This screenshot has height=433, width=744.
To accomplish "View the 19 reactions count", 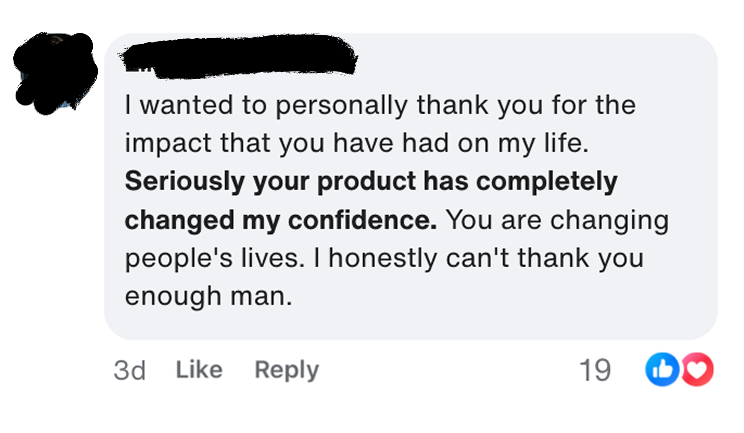I will click(595, 370).
